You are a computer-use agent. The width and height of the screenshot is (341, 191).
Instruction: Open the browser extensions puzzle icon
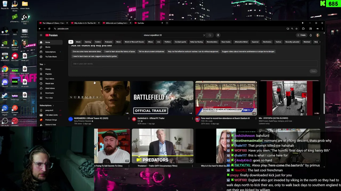tap(303, 29)
